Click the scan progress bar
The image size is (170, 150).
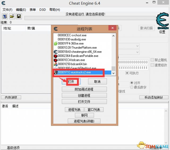tap(90, 18)
